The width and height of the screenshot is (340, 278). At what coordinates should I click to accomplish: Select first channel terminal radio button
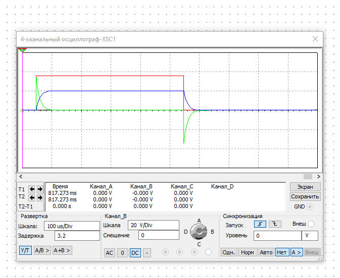coord(165,252)
